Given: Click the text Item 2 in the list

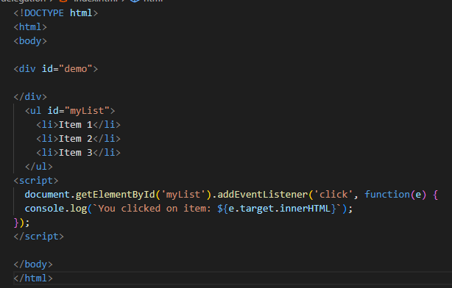Looking at the screenshot, I should click(x=75, y=138).
